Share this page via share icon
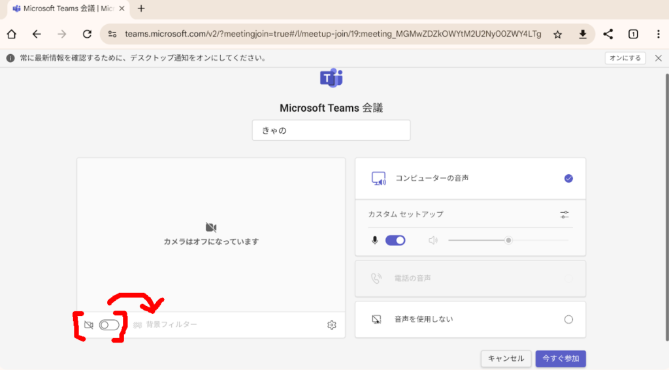 [608, 34]
